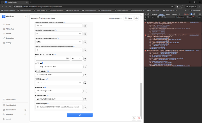Pause the Duplicati scheduler
This screenshot has width=202, height=123.
pyautogui.click(x=129, y=18)
